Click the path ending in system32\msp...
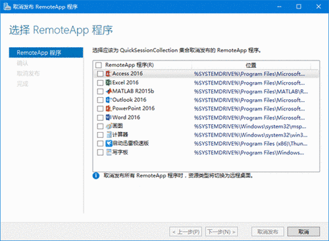This screenshot has height=241, width=329. [x=250, y=127]
